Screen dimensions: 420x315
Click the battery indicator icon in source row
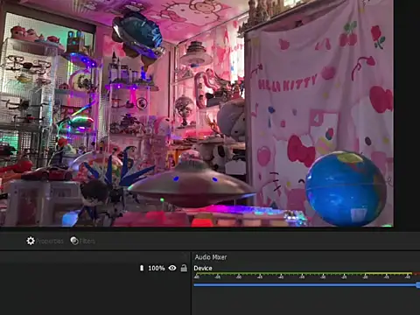point(142,268)
